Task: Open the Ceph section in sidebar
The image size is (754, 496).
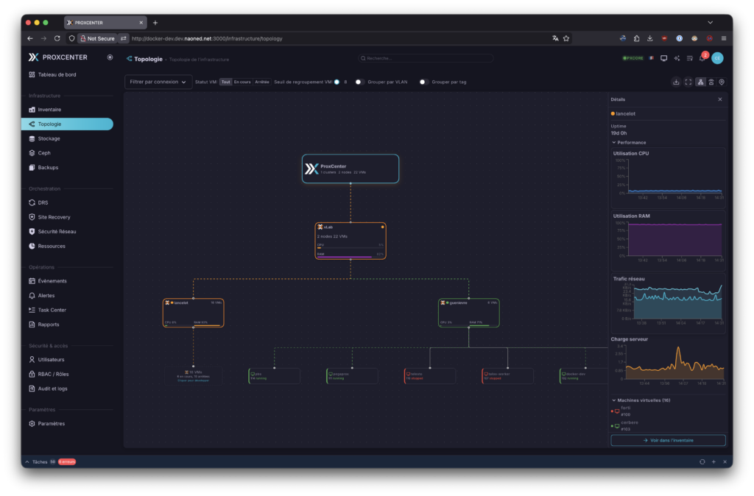Action: (x=44, y=153)
